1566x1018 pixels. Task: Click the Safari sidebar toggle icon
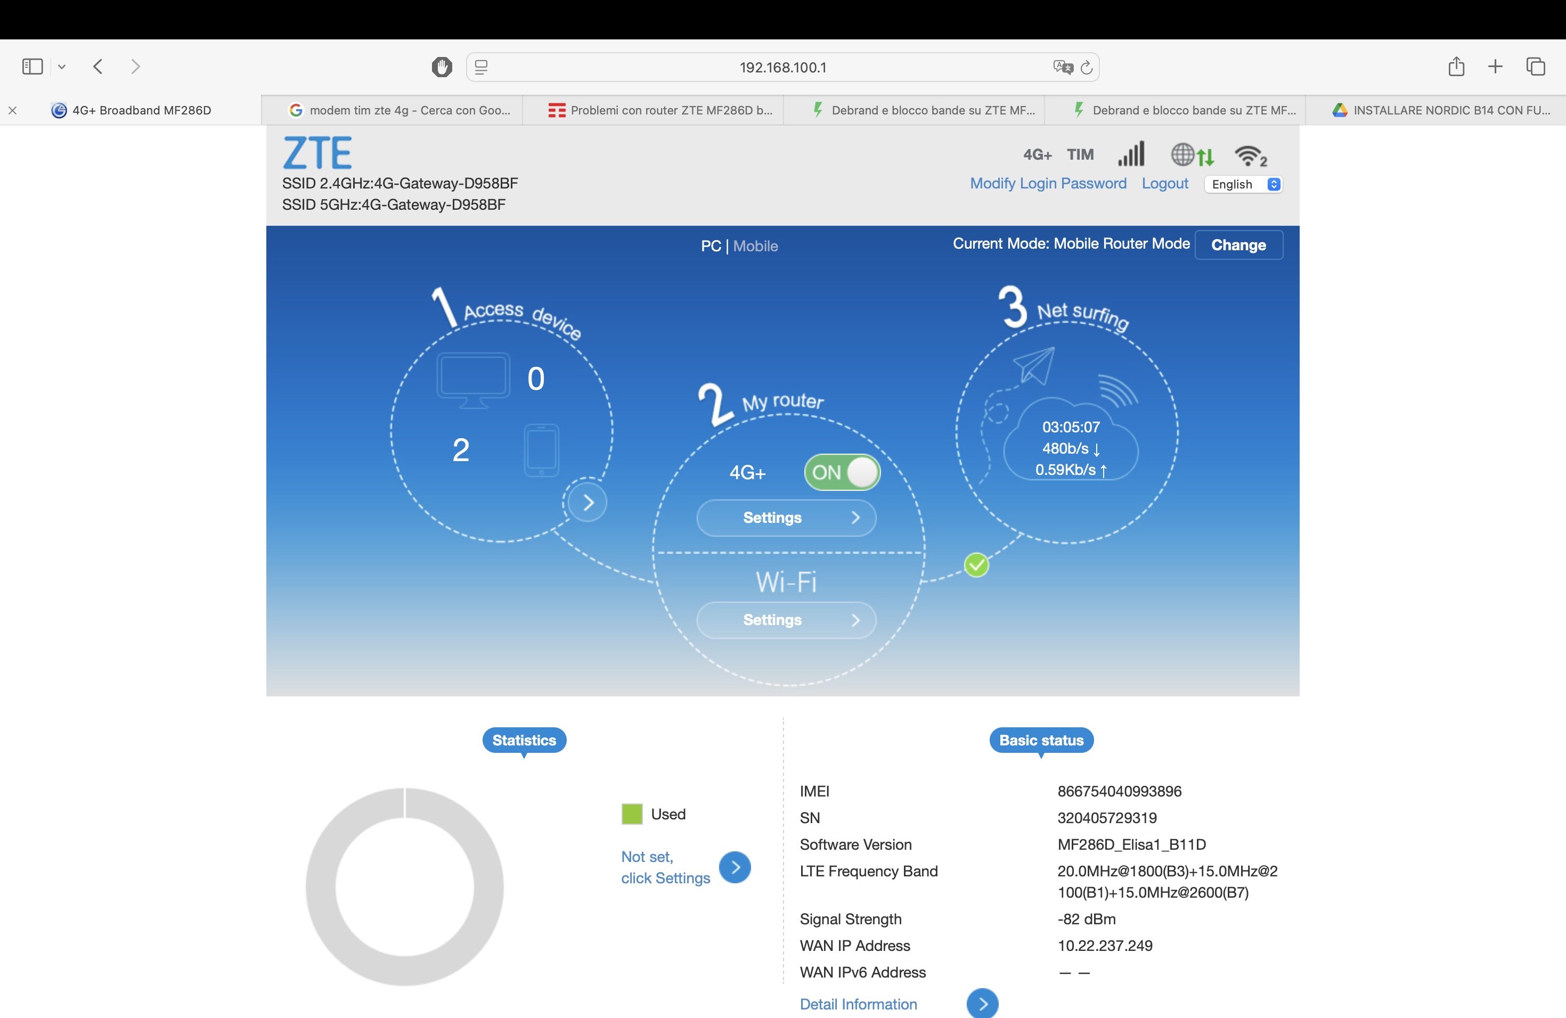(x=32, y=67)
